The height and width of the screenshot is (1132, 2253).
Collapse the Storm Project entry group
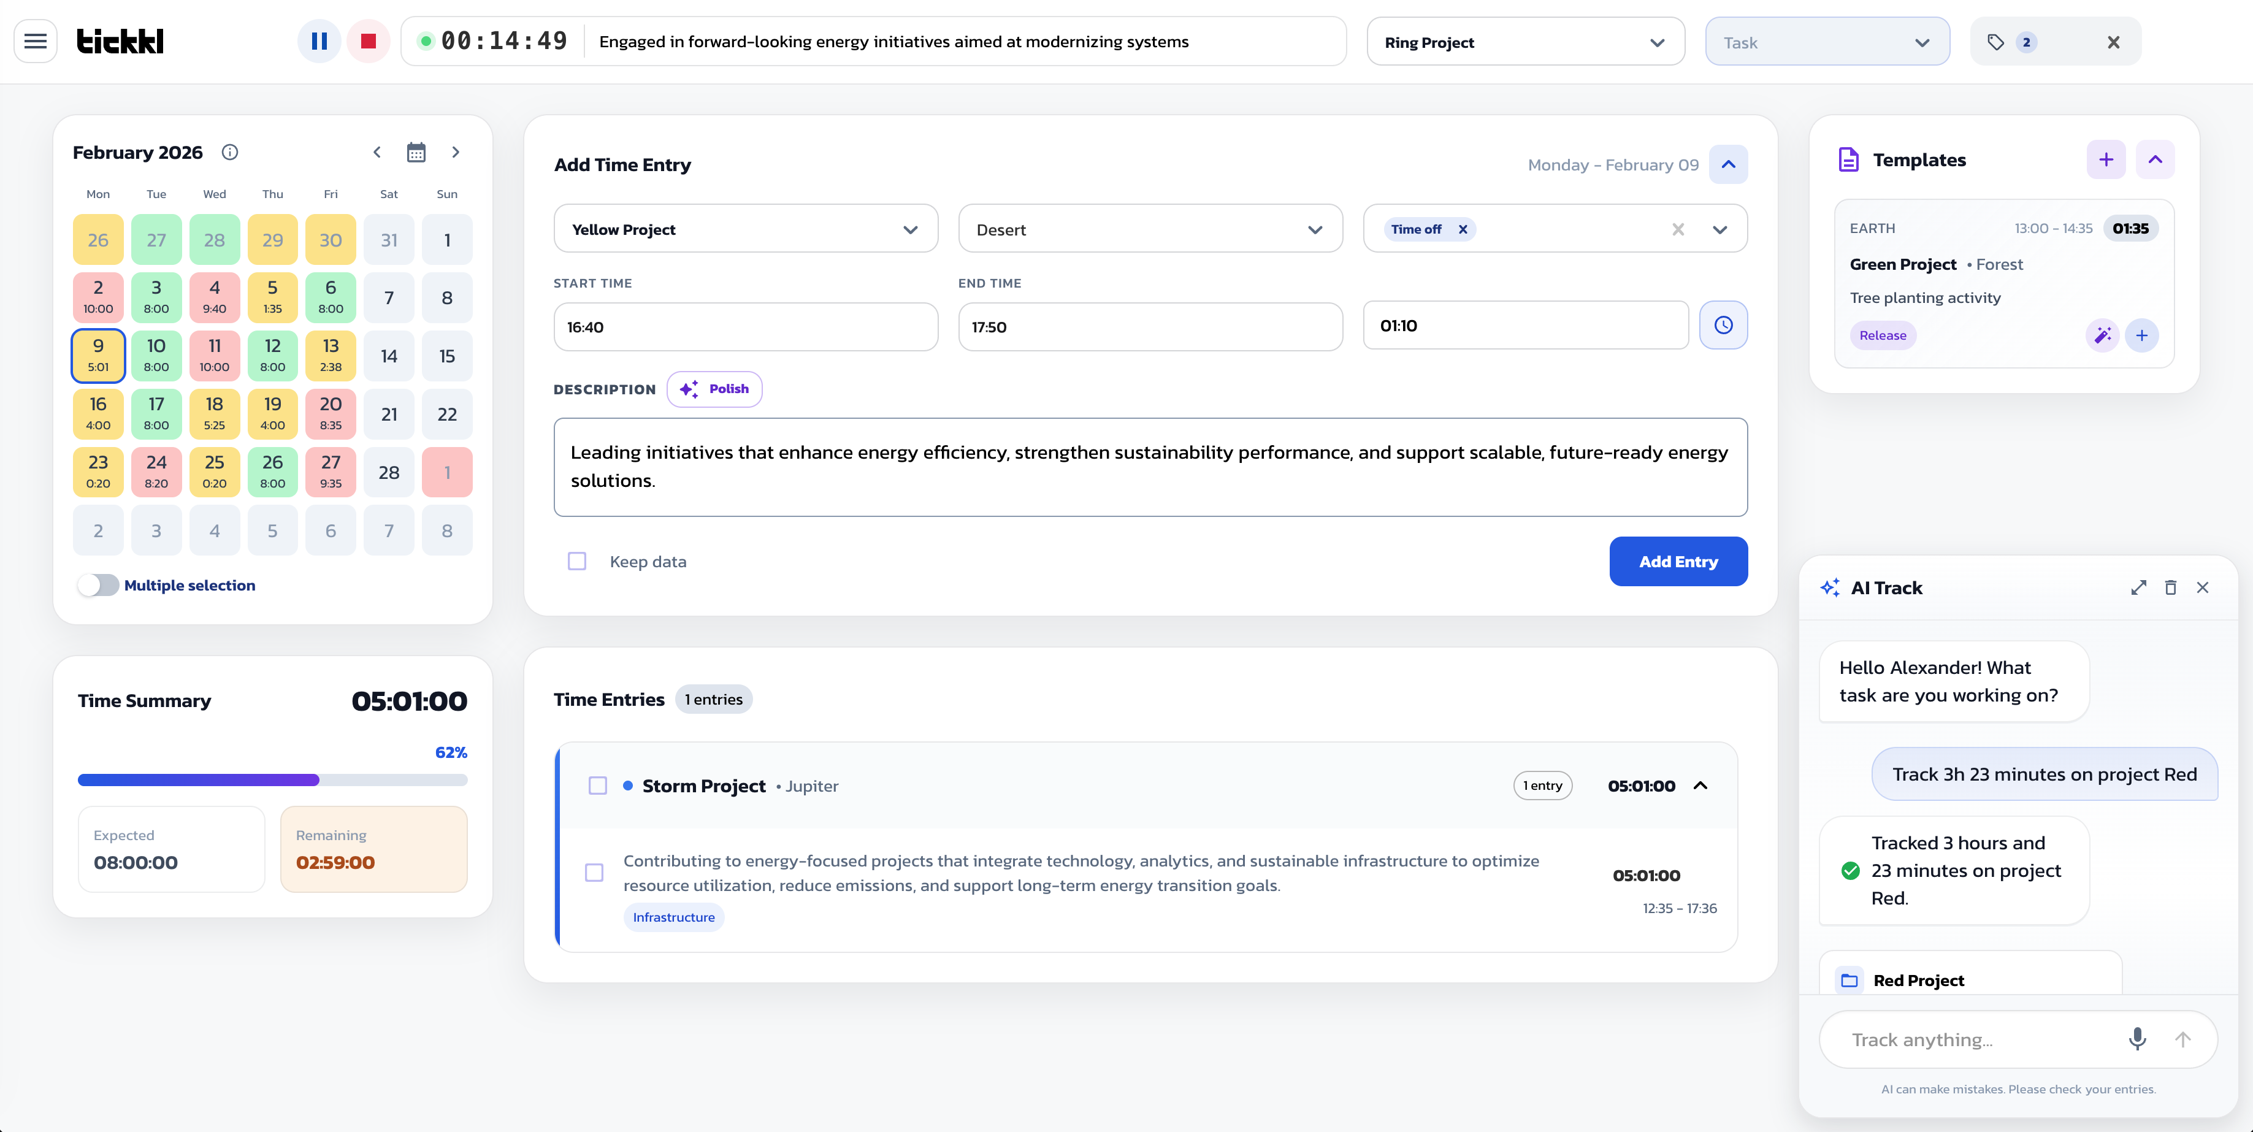point(1700,786)
